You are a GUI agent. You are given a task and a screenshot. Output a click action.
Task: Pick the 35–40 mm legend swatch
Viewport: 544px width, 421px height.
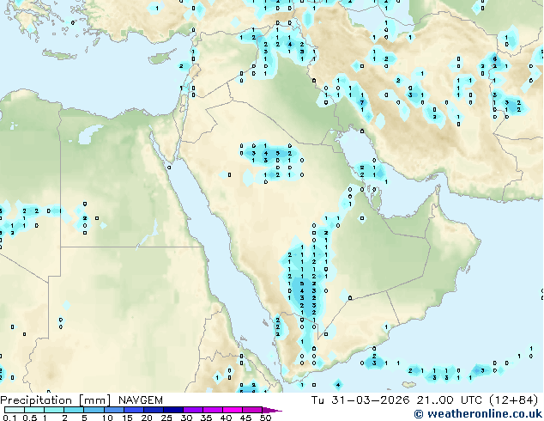tap(212, 410)
